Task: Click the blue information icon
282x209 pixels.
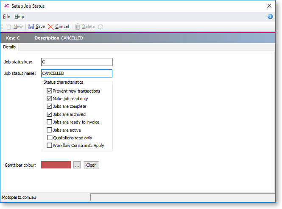Action: point(270,16)
